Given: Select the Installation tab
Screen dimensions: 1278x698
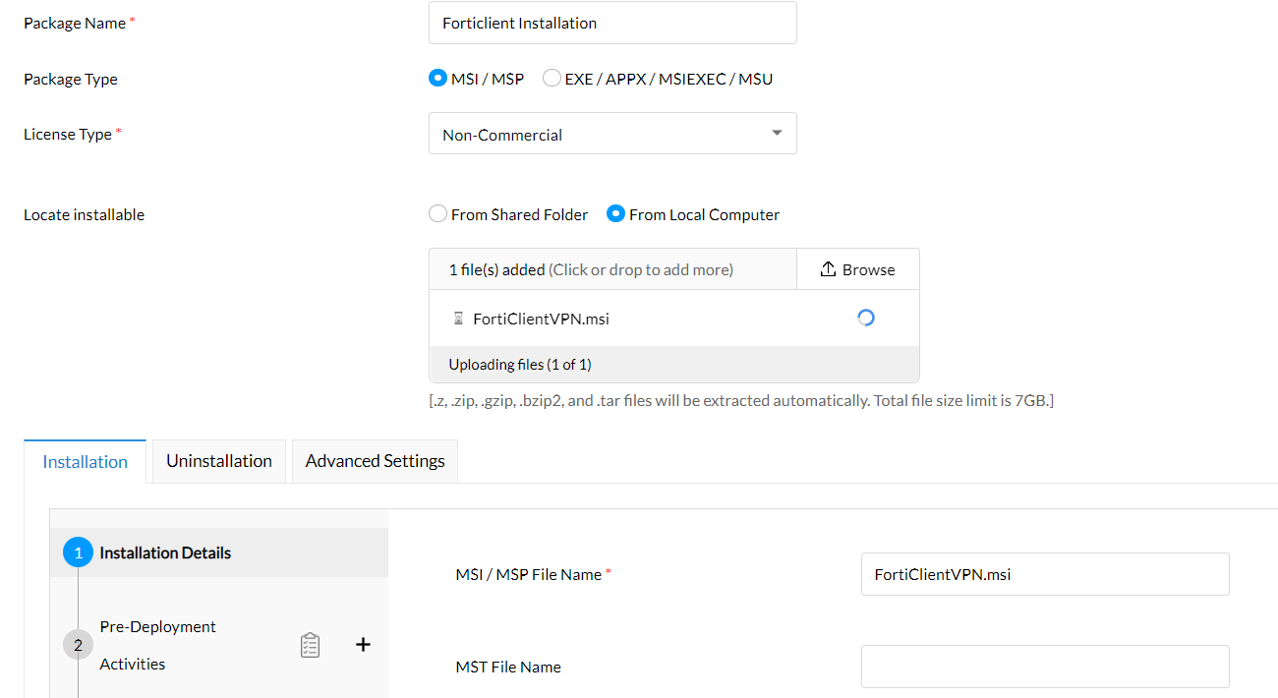Looking at the screenshot, I should tap(86, 462).
